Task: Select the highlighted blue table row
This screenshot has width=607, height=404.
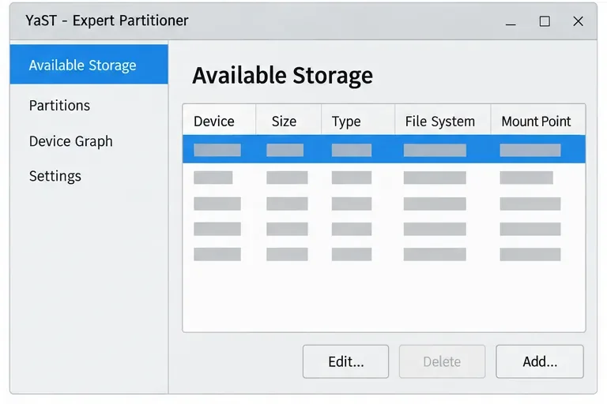Action: coord(384,149)
